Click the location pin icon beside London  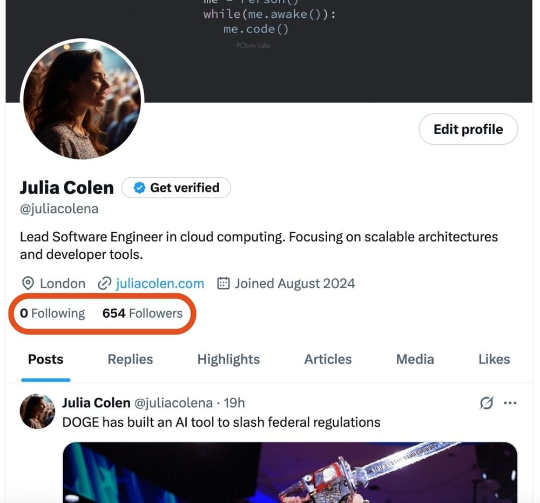click(27, 283)
